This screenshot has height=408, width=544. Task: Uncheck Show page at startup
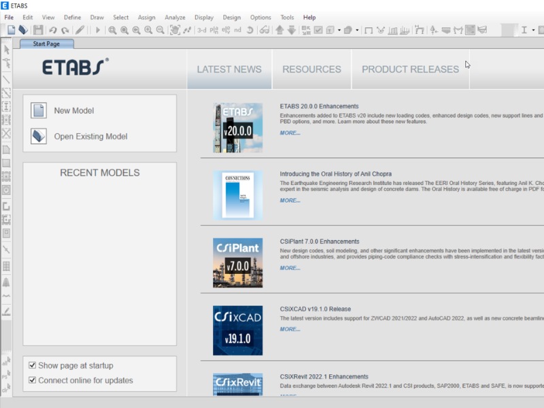(x=32, y=365)
